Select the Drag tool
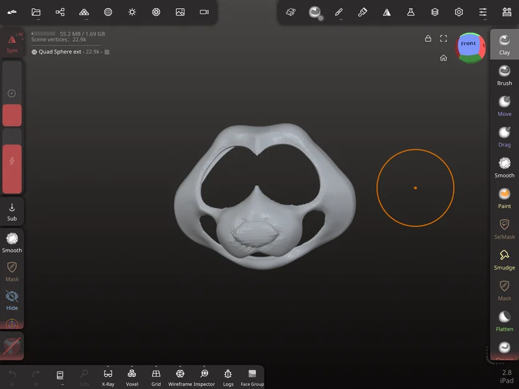 [505, 137]
